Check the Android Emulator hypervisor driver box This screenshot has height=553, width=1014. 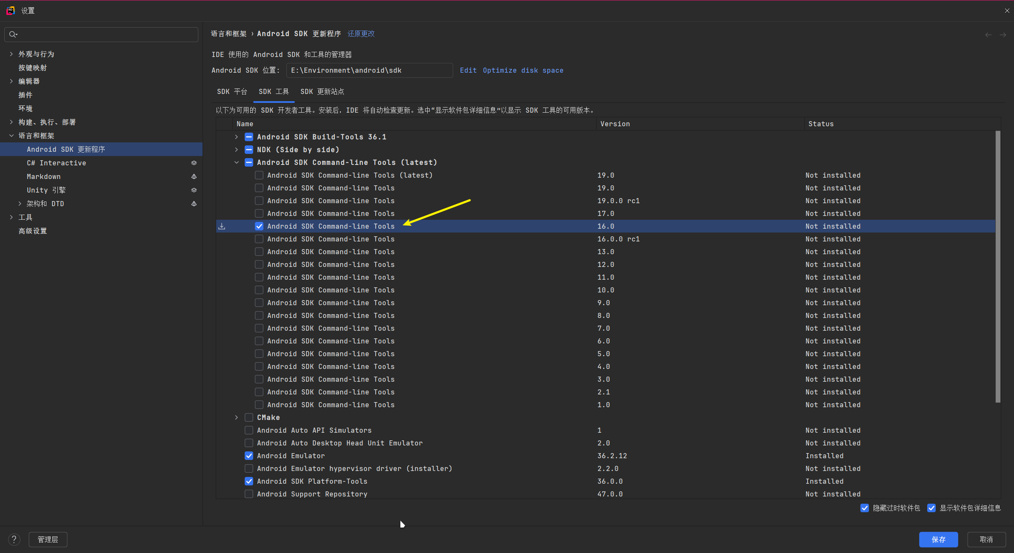249,468
